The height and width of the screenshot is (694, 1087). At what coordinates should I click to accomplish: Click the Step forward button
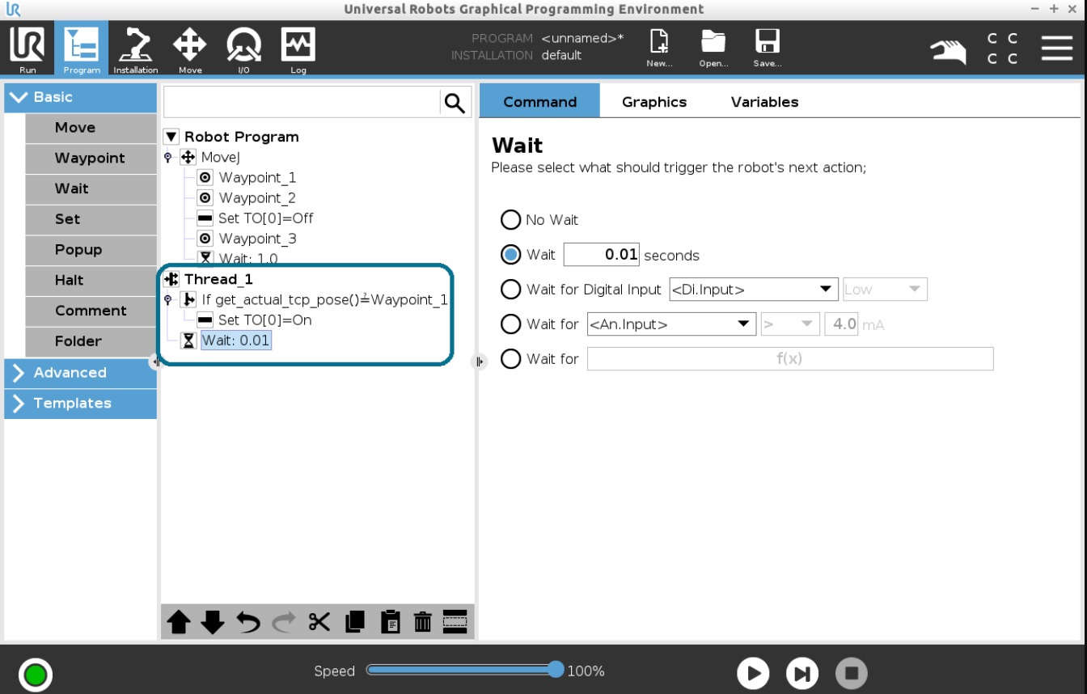pyautogui.click(x=802, y=673)
